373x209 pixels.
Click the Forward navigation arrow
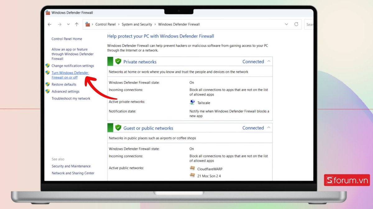[59, 24]
